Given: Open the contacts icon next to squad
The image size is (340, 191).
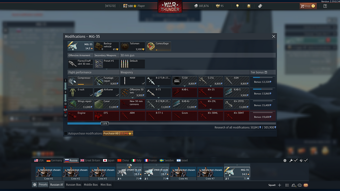Looking at the screenshot, I should tap(294, 185).
